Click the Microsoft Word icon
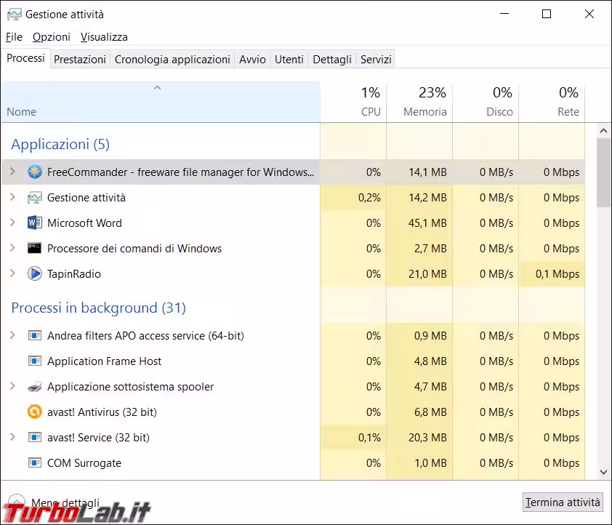 [35, 223]
